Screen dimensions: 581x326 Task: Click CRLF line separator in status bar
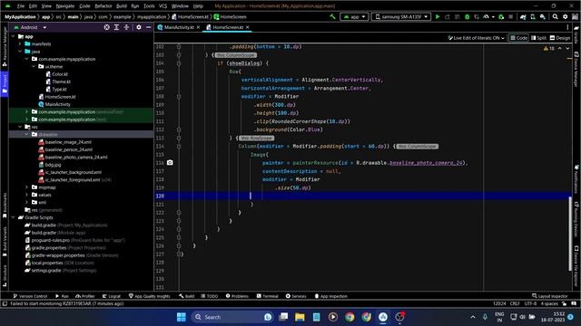click(x=515, y=304)
